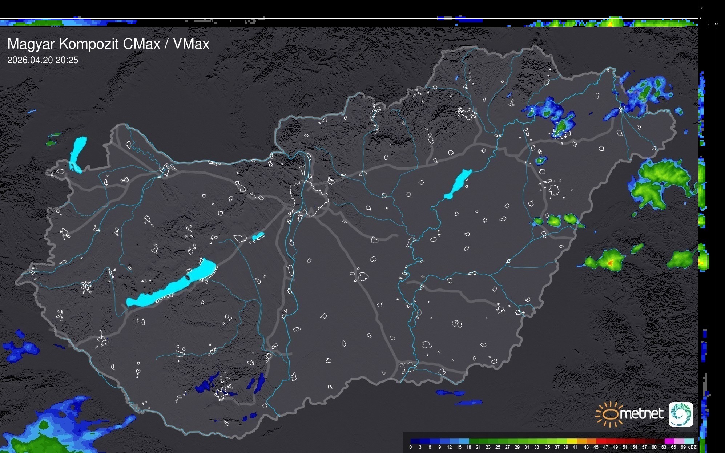The height and width of the screenshot is (453, 725).
Task: Click the 2026.04.20 20:25 timestamp
Action: point(43,60)
